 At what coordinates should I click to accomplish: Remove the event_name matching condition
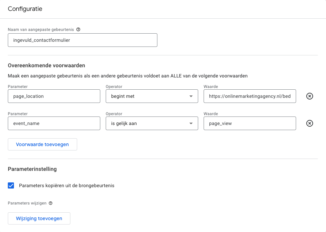pyautogui.click(x=309, y=123)
